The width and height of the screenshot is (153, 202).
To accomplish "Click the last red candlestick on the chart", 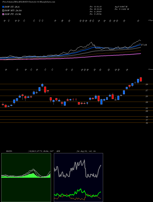I will click(x=141, y=79).
